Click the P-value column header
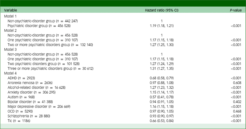 pyautogui.click(x=234, y=10)
